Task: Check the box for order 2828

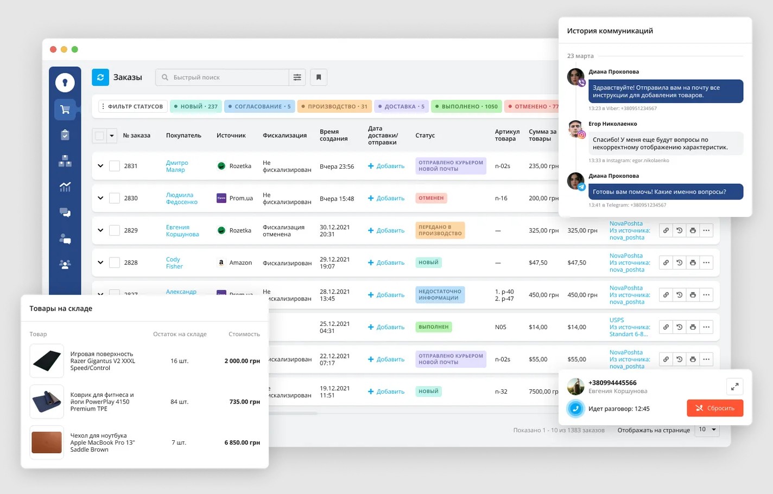Action: pyautogui.click(x=115, y=263)
